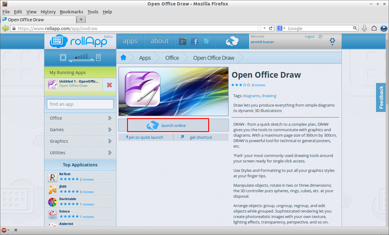Open the Tools menu
The height and width of the screenshot is (235, 389).
pyautogui.click(x=93, y=12)
